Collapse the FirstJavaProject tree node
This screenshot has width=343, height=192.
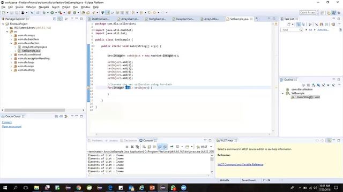[x=3, y=24]
